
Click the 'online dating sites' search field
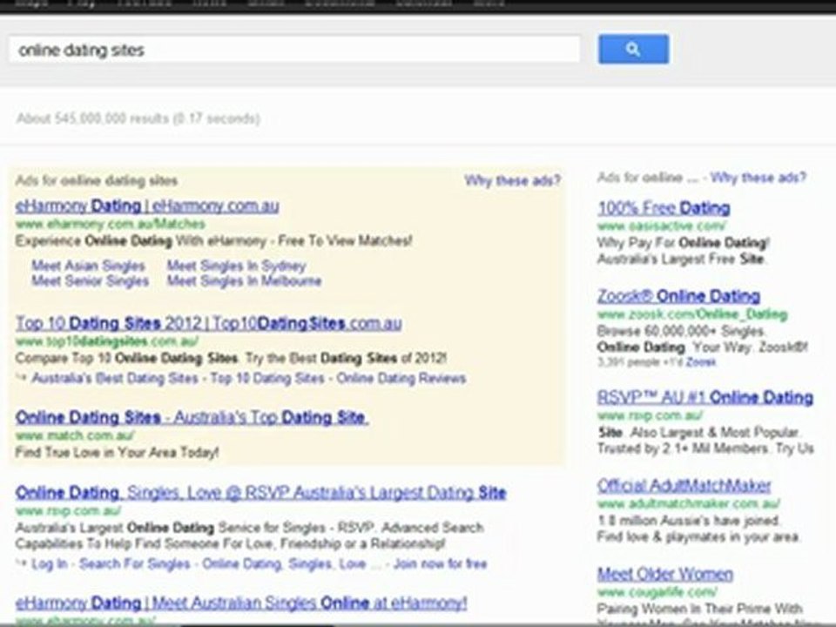[294, 50]
